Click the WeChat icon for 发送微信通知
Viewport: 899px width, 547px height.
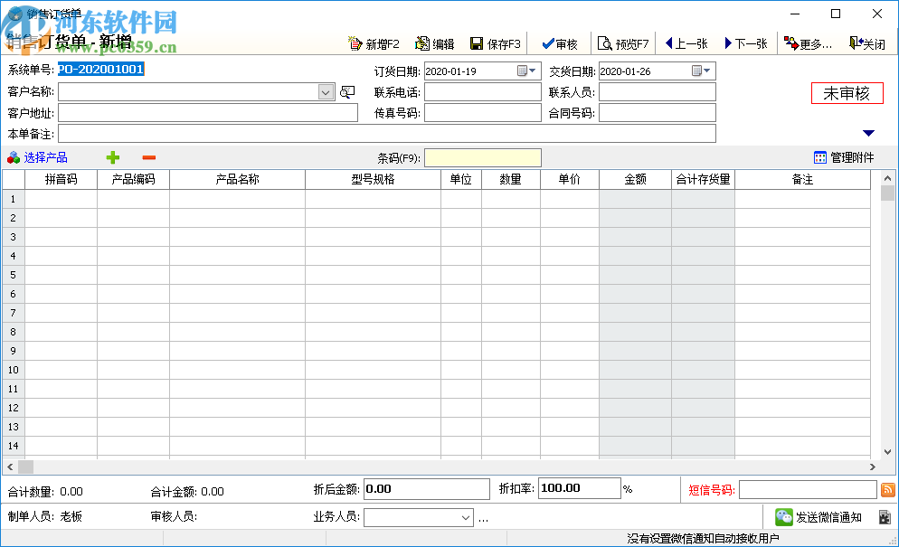click(783, 516)
